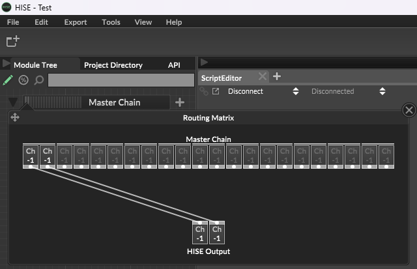Click the green pencil edit icon
Screen dimensions: 417x269
8,80
